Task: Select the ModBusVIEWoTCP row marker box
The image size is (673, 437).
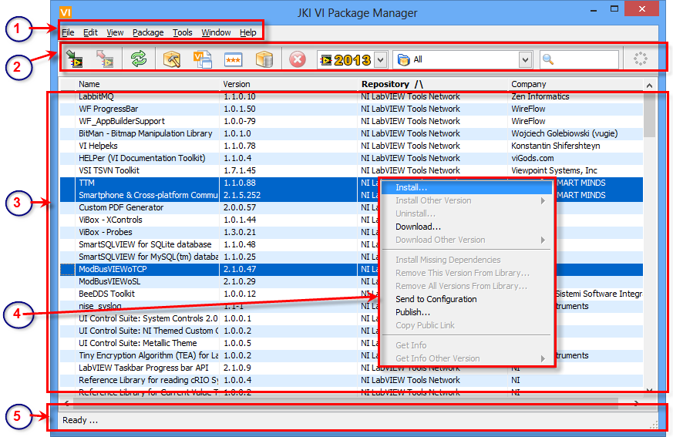Action: [x=68, y=269]
